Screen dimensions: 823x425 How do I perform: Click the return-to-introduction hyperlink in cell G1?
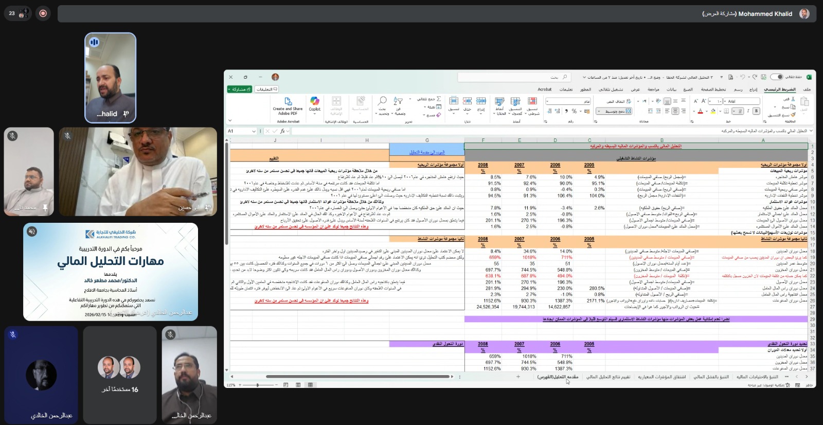426,152
